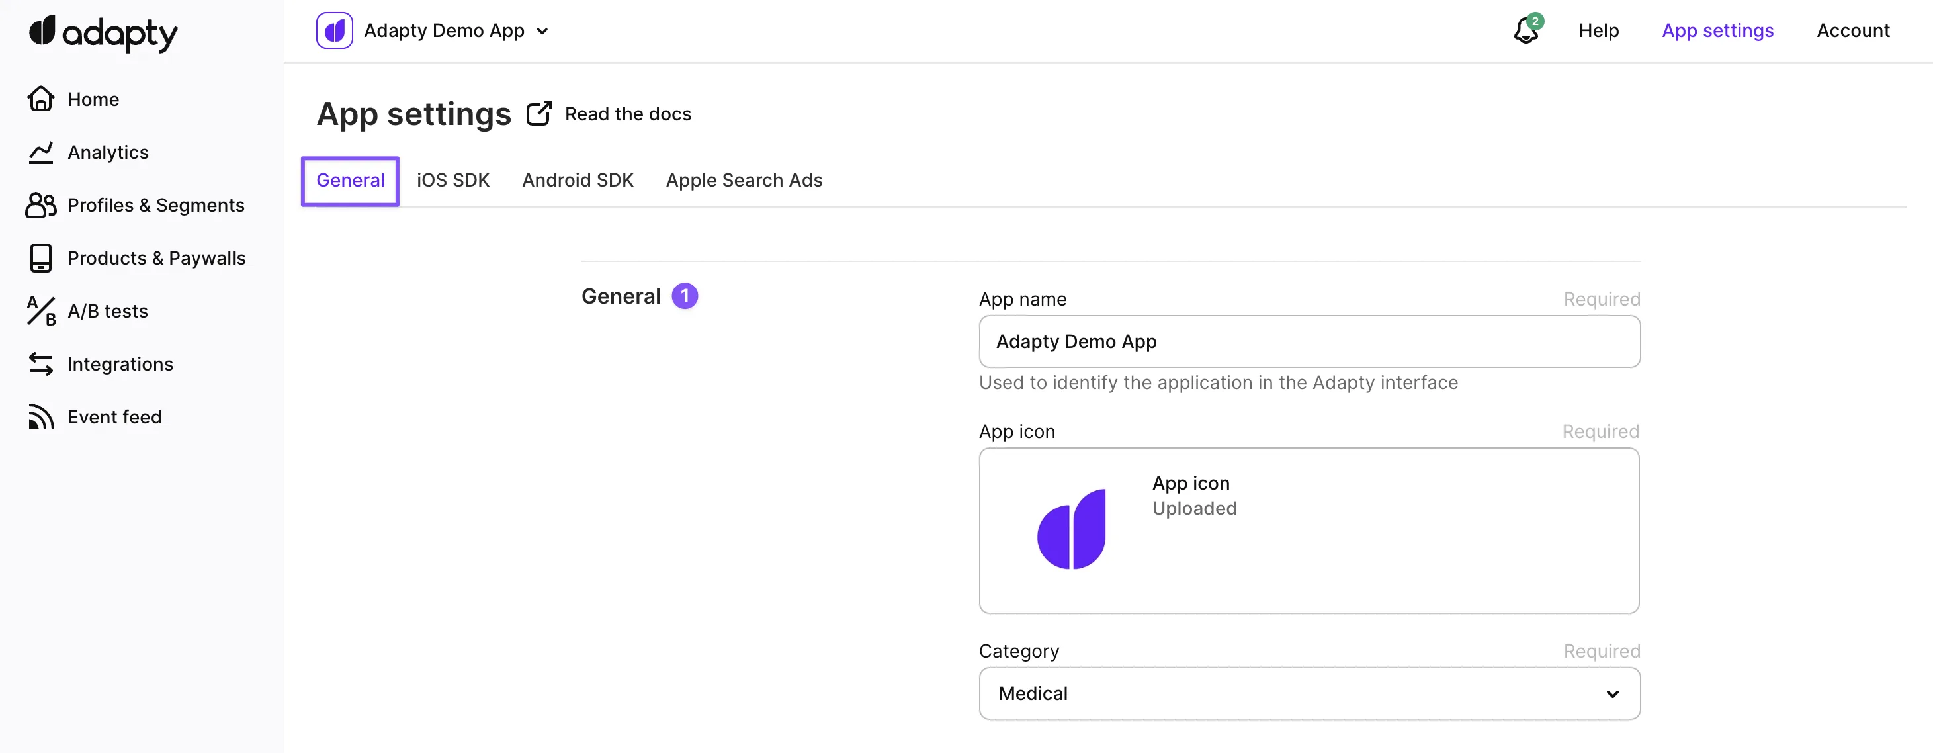Click the adapty logo

click(103, 33)
